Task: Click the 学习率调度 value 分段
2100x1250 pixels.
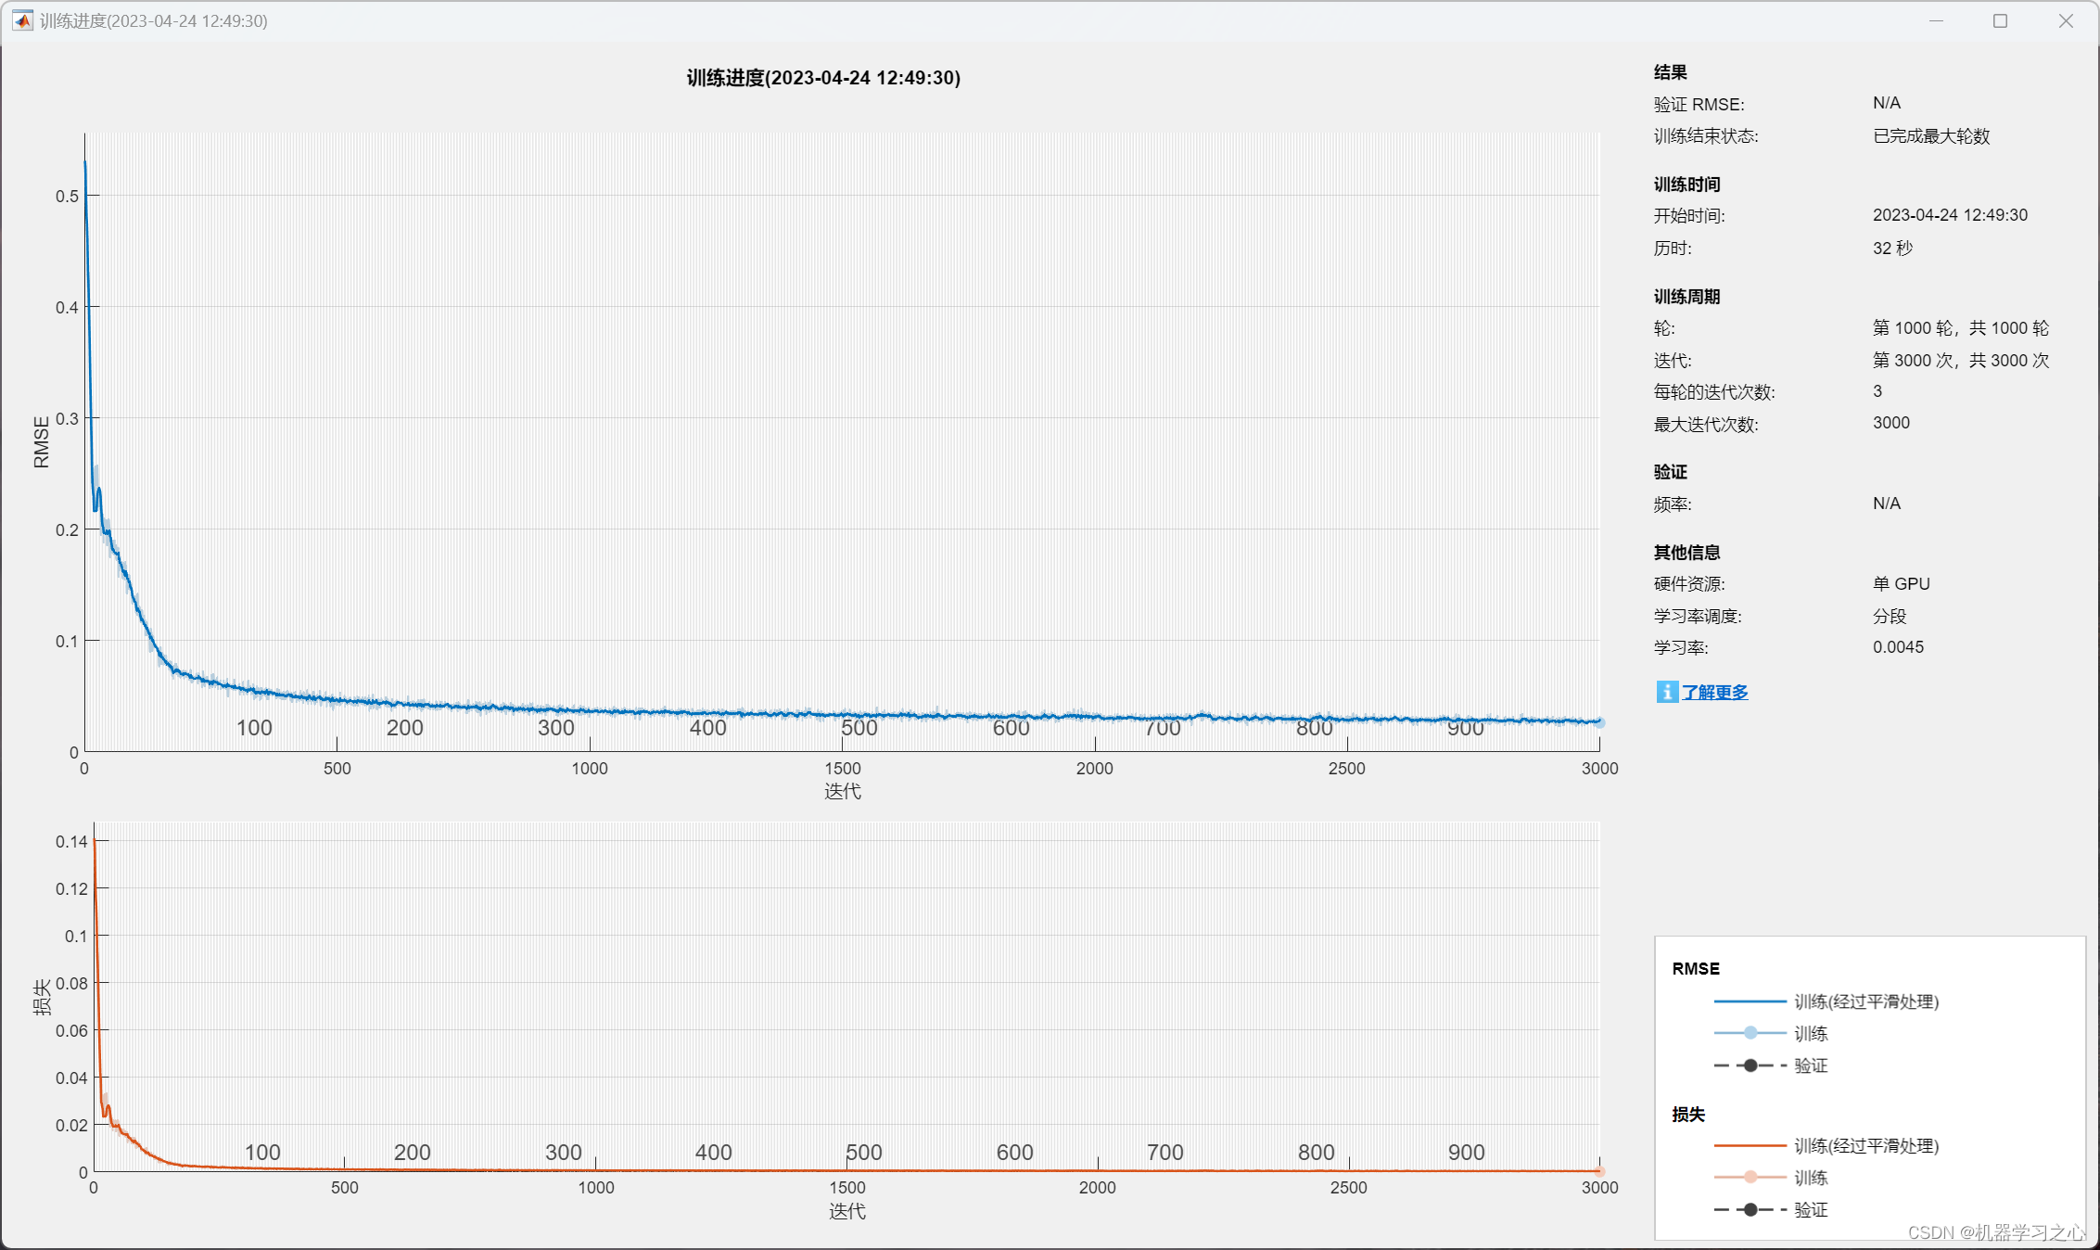Action: coord(1890,616)
